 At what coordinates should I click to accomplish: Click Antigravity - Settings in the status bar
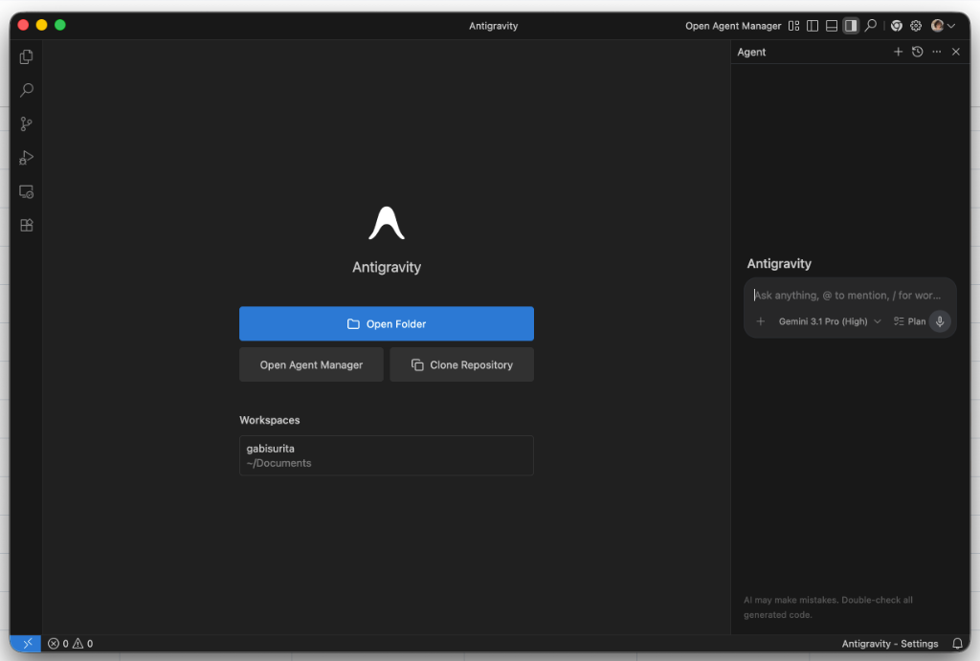[x=889, y=644]
